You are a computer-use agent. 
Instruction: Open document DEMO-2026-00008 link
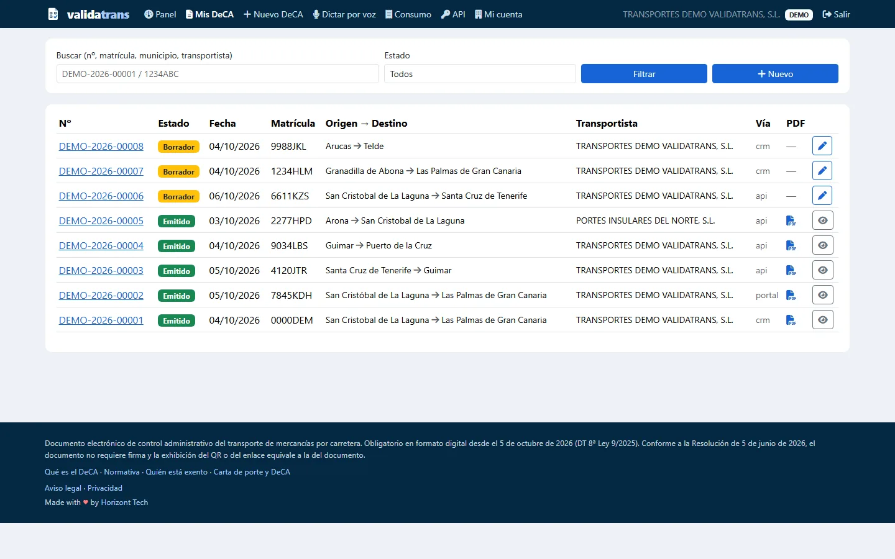pos(101,147)
